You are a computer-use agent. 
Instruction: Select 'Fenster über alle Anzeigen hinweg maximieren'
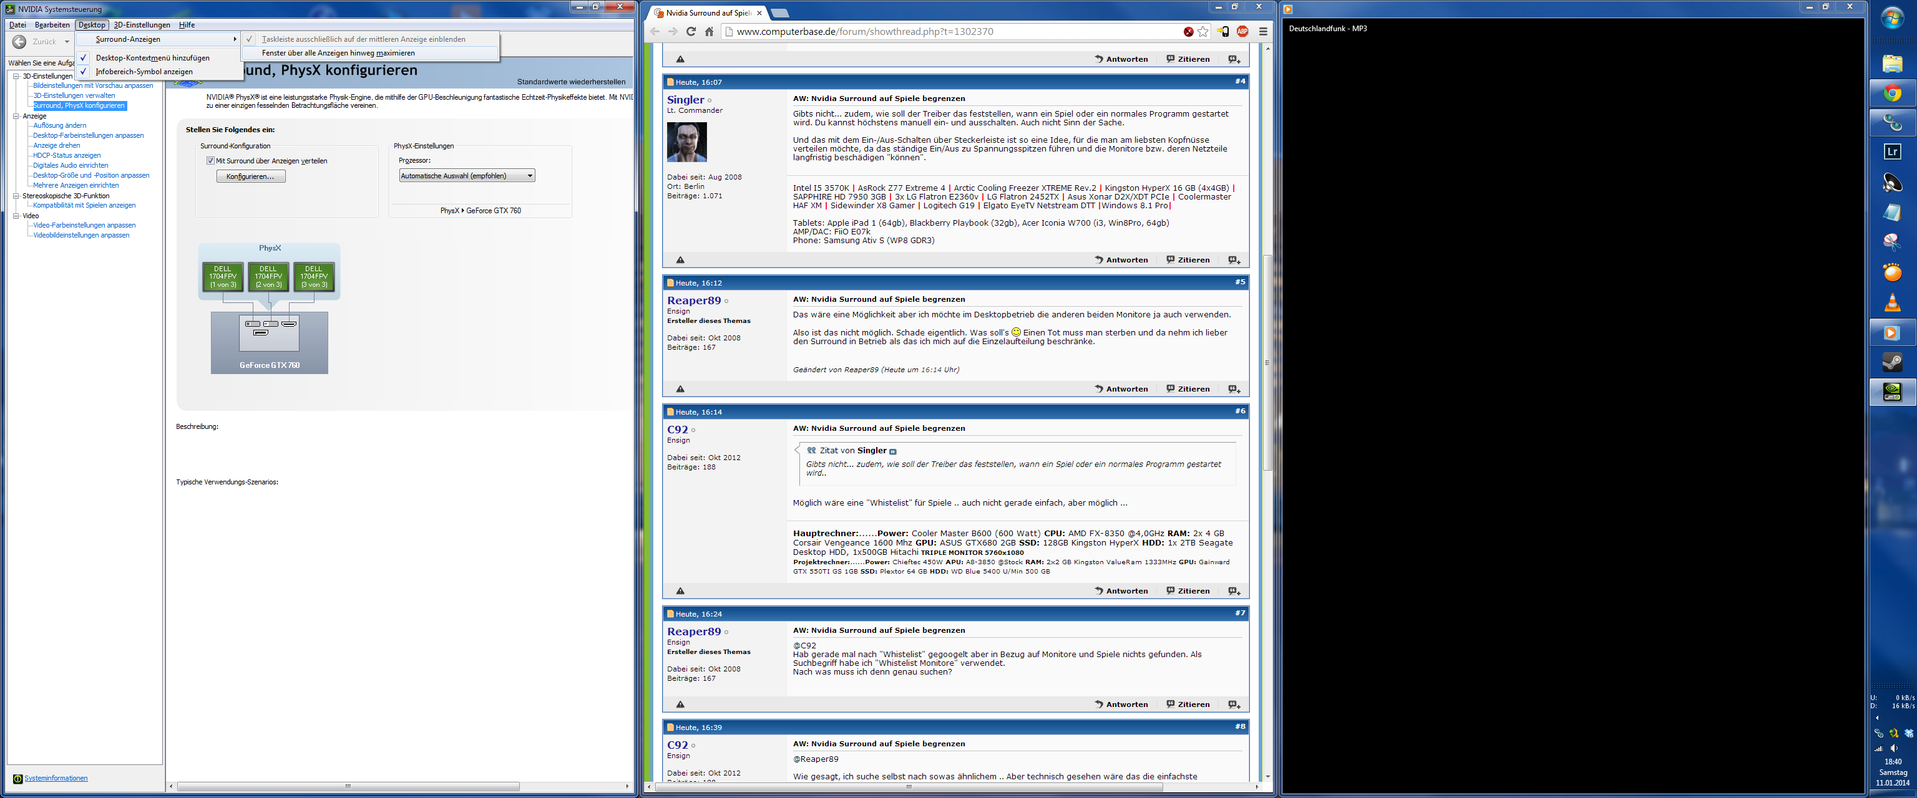[x=370, y=53]
